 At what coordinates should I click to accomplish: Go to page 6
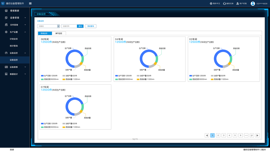241,136
